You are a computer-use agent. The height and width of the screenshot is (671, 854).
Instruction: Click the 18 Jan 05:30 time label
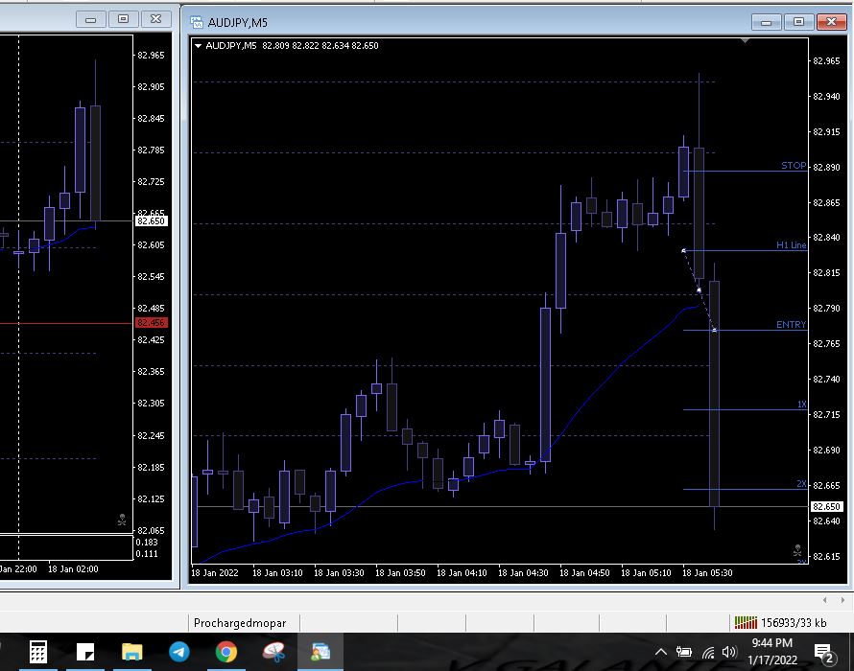click(707, 572)
